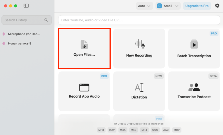Open settings with the gear icon
Viewport: 223px width, 135px height.
(217, 6)
